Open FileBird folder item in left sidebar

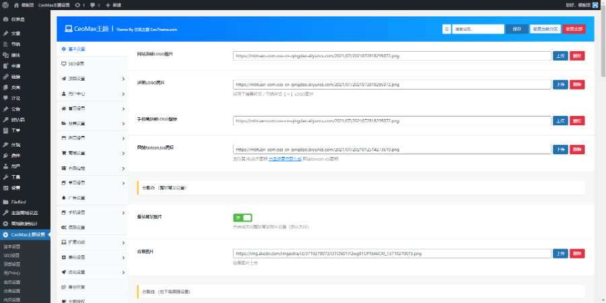pos(18,201)
